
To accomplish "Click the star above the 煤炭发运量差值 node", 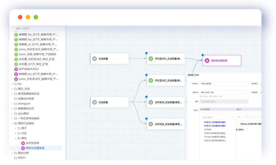I will pyautogui.click(x=203, y=55).
